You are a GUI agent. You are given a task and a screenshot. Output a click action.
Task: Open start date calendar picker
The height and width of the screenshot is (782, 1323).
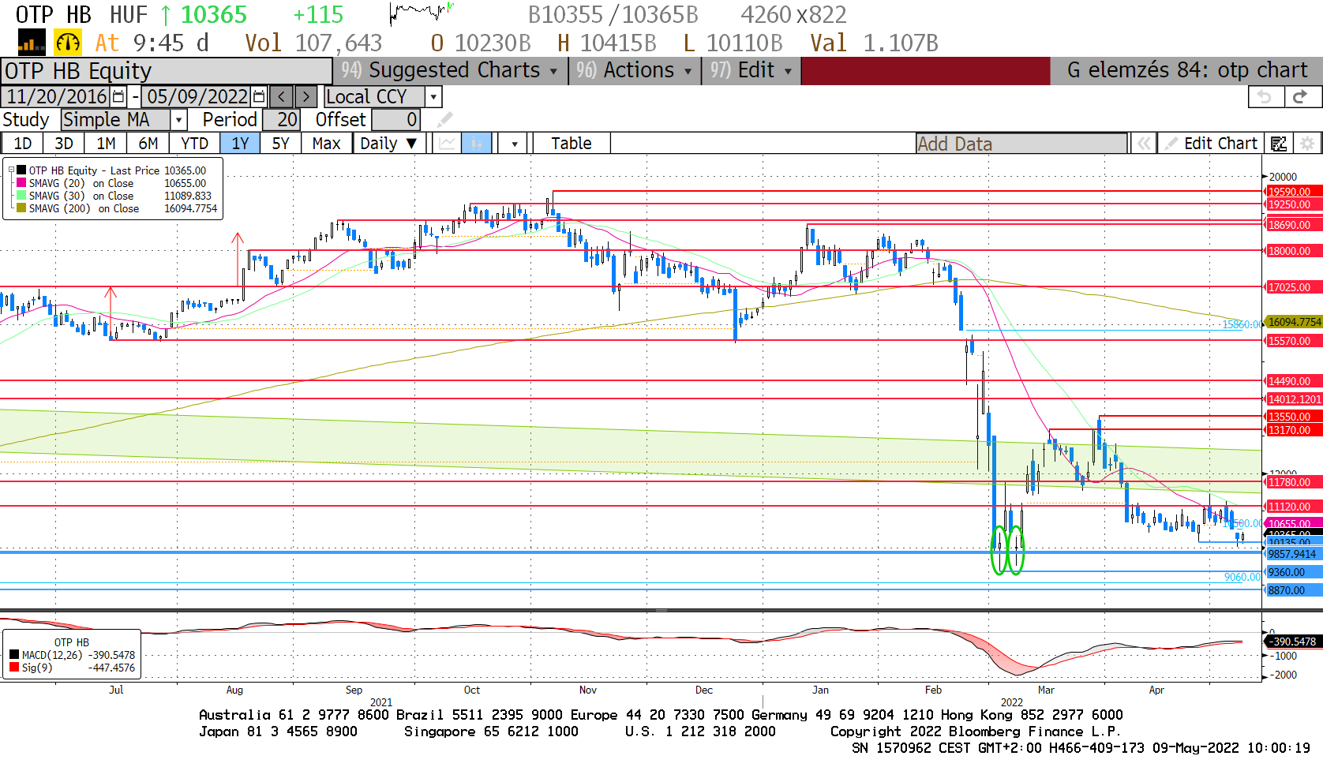tap(118, 97)
